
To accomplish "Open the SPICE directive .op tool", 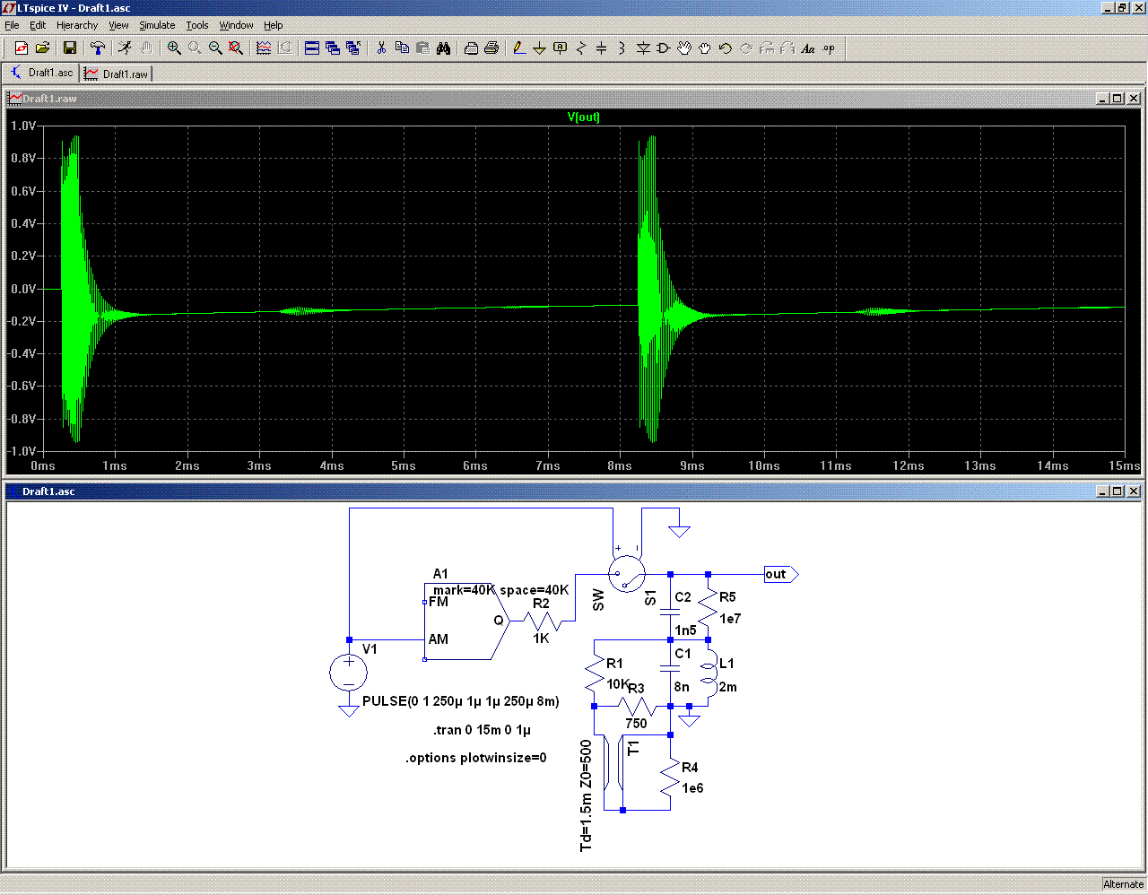I will 829,48.
